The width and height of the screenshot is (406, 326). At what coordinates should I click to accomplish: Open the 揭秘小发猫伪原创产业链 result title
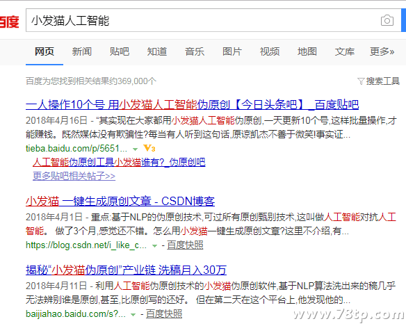coord(126,270)
